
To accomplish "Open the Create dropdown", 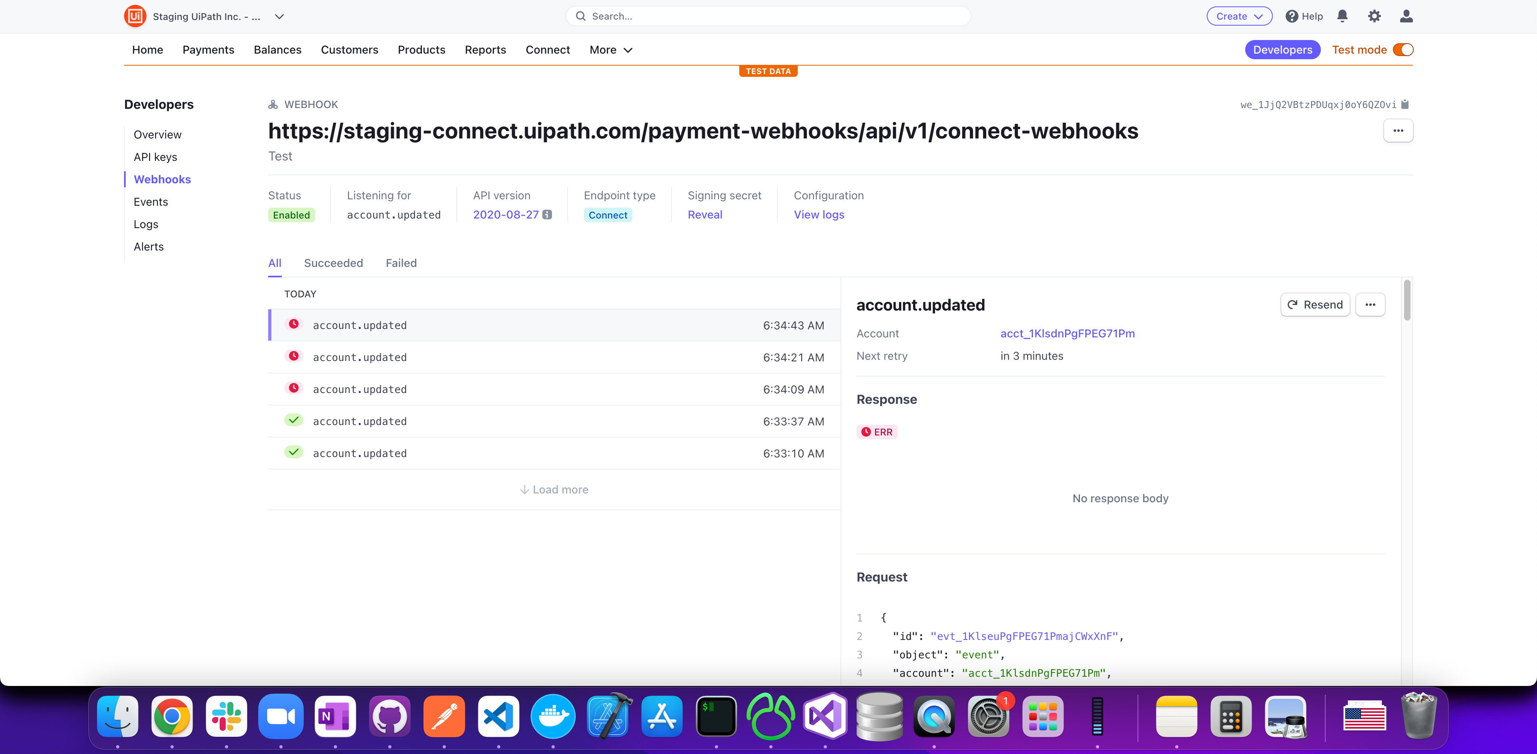I will click(1239, 16).
